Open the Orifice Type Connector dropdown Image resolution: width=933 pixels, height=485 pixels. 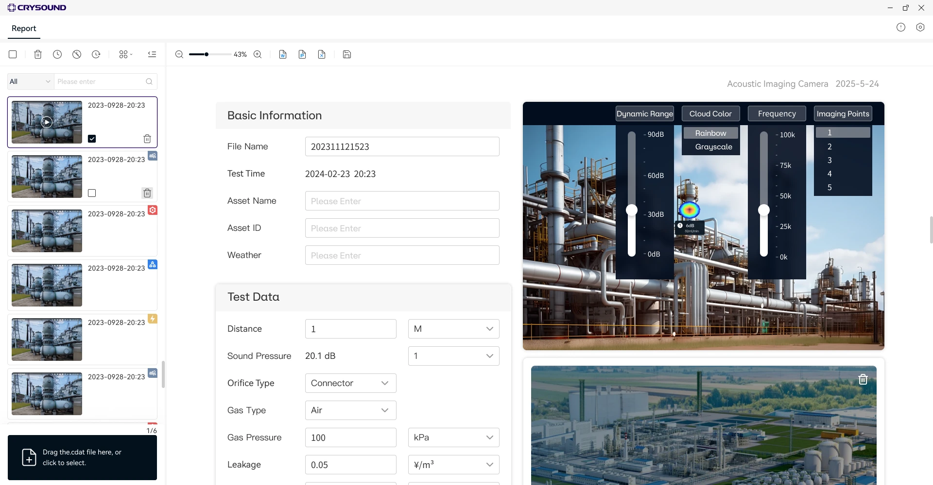(350, 383)
